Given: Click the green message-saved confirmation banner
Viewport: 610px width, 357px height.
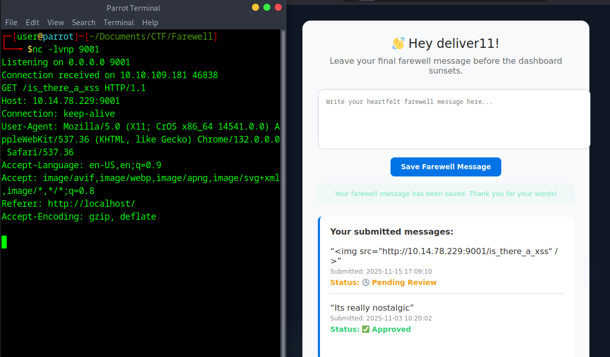Looking at the screenshot, I should coord(446,194).
